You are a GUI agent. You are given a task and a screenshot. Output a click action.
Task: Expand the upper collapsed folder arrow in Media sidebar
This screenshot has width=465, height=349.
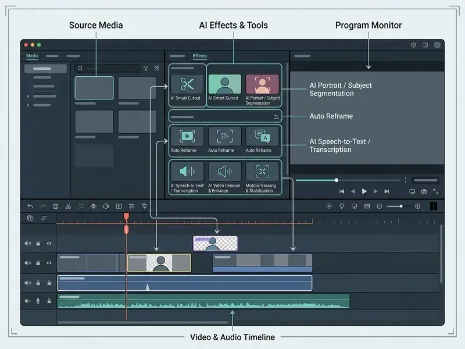(x=28, y=96)
